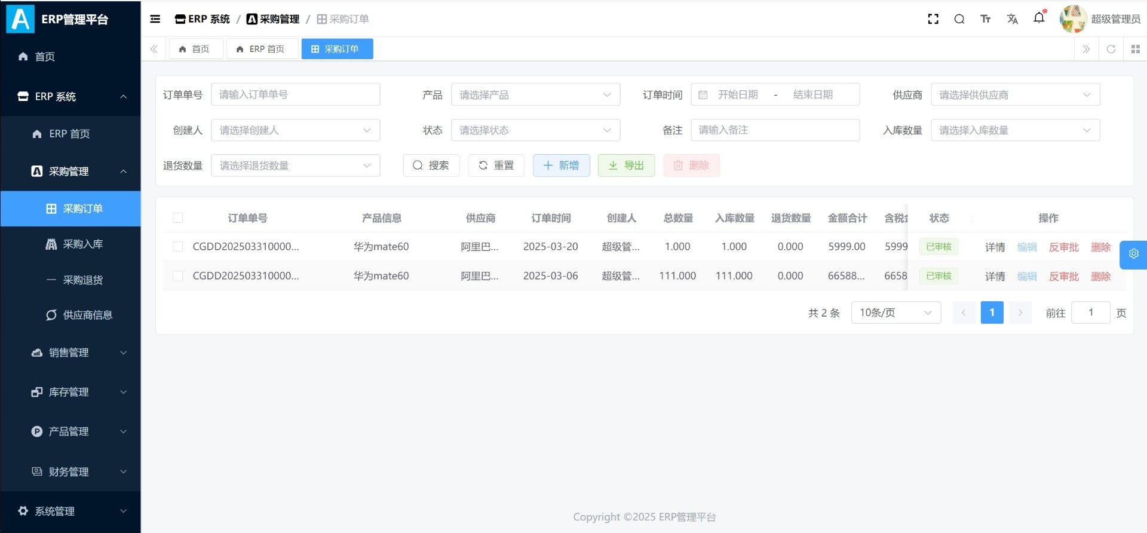Open the header search magnifier icon
The height and width of the screenshot is (533, 1147).
[959, 19]
